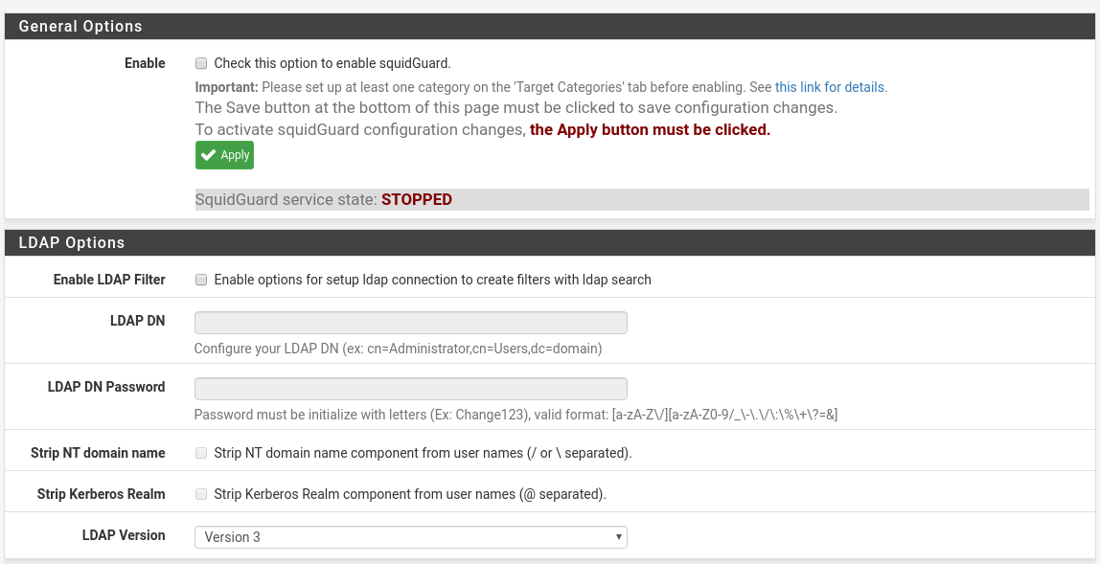Click "Strip Kerberos Realm component" description text
Viewport: 1100px width, 564px height.
coord(410,494)
